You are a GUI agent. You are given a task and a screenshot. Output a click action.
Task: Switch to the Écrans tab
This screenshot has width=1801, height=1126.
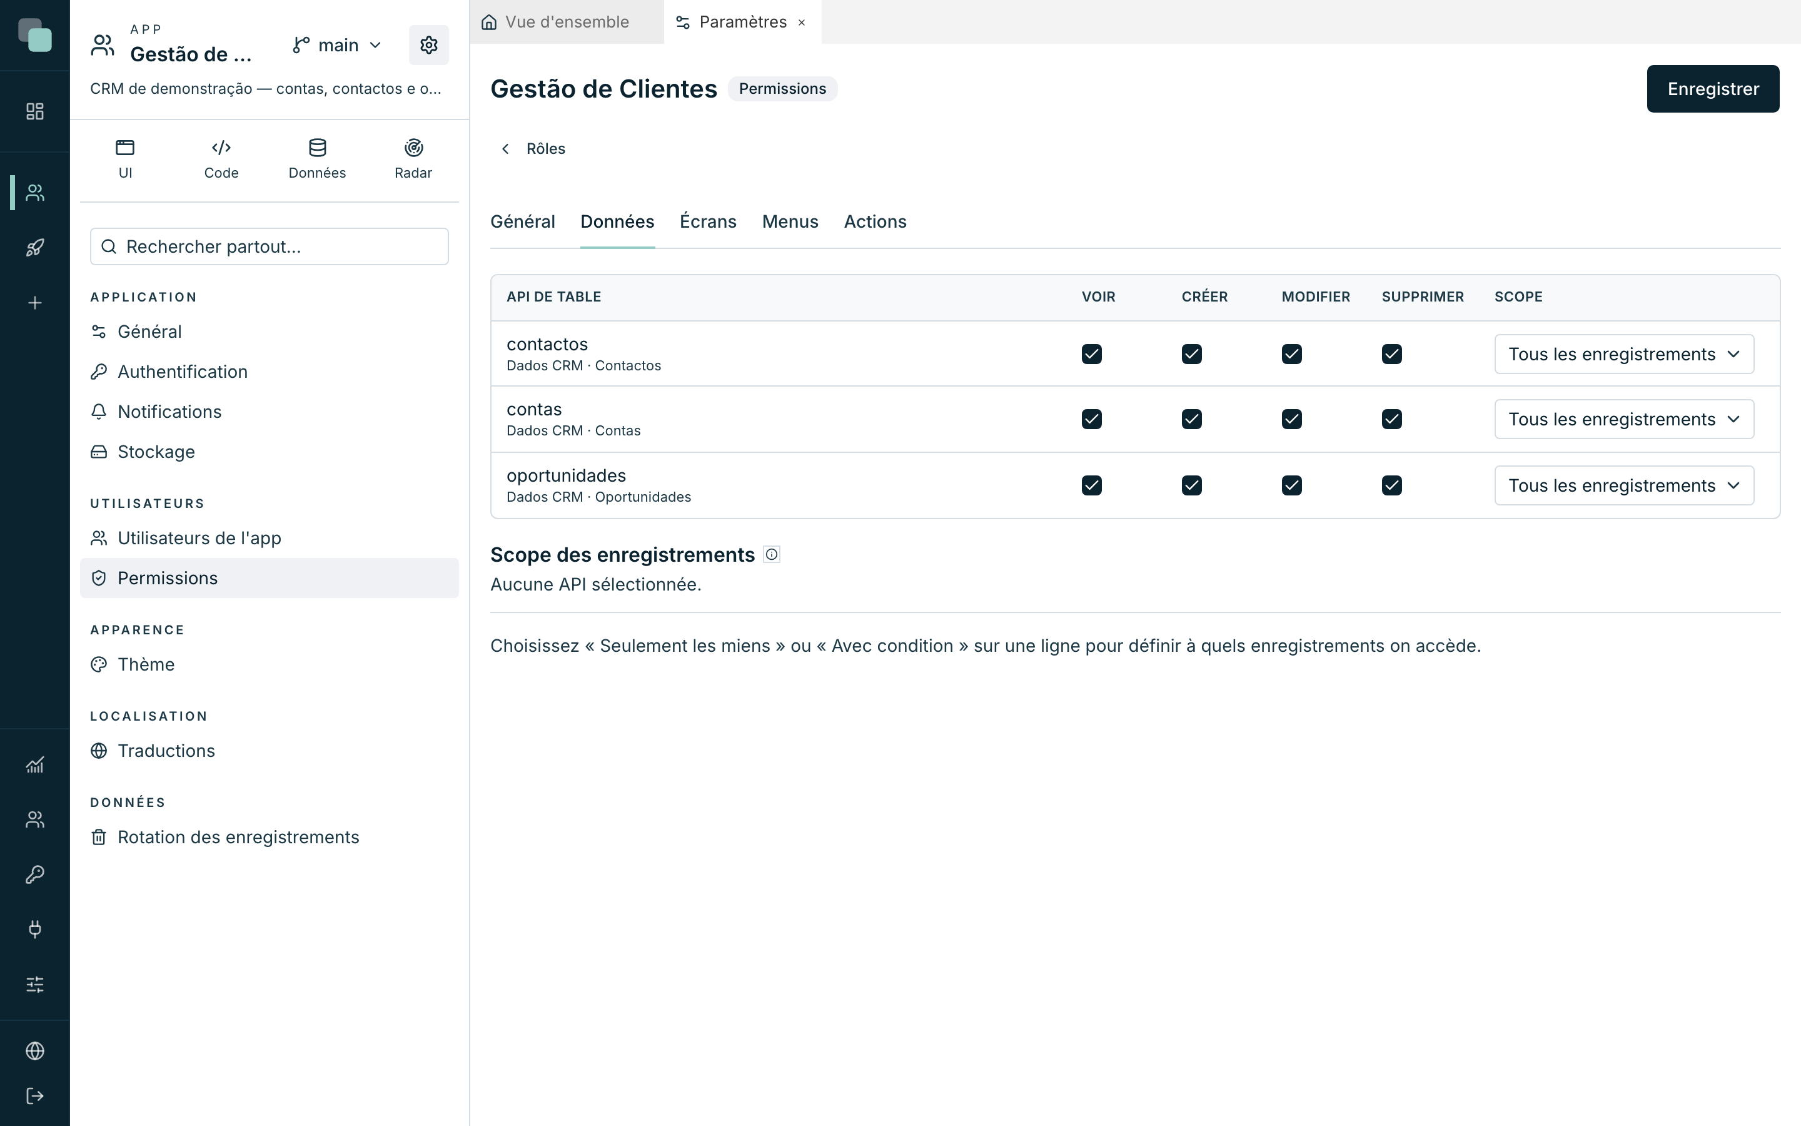[x=708, y=222]
